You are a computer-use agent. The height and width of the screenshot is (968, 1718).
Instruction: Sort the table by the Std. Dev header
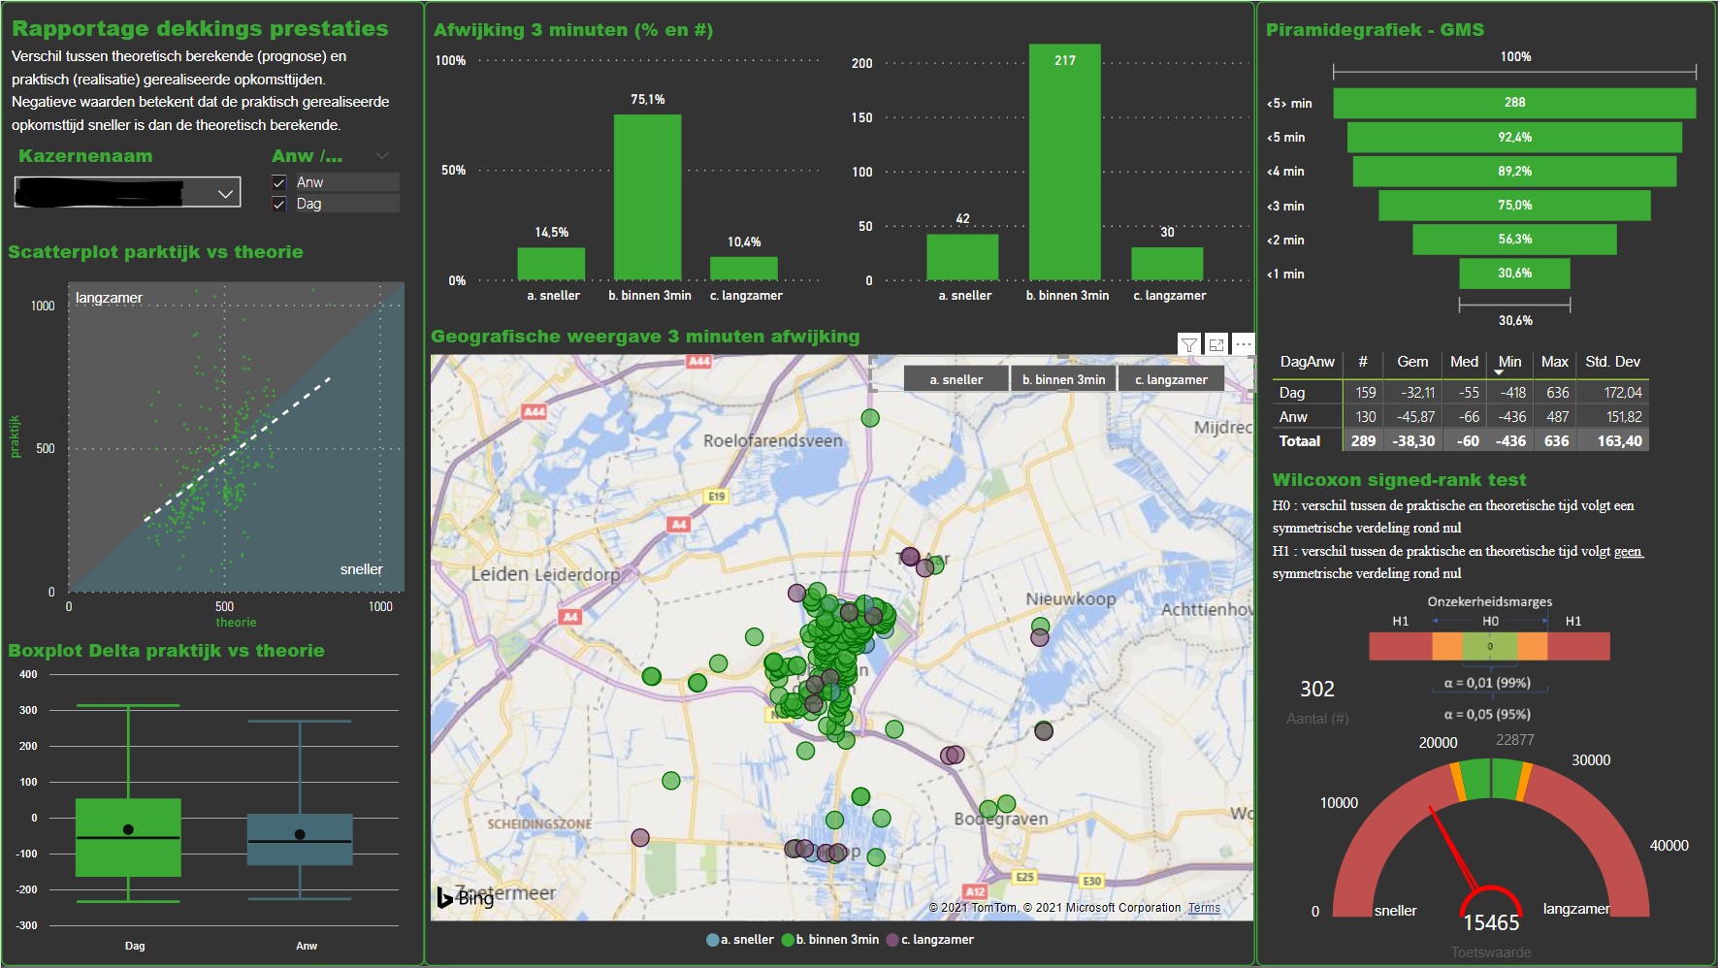pos(1612,362)
